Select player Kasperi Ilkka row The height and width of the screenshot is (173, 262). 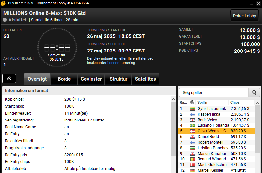coord(216,114)
